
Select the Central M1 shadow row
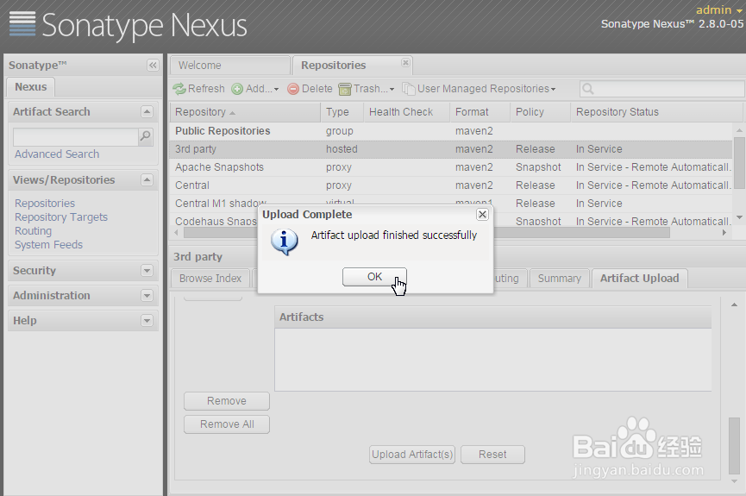pos(450,204)
